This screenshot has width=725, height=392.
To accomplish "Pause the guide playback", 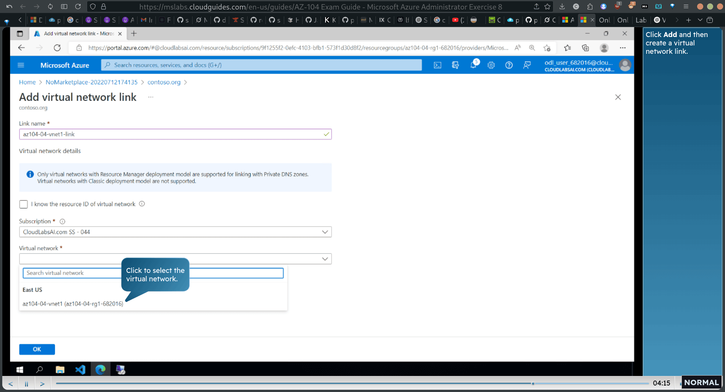I will pyautogui.click(x=26, y=384).
